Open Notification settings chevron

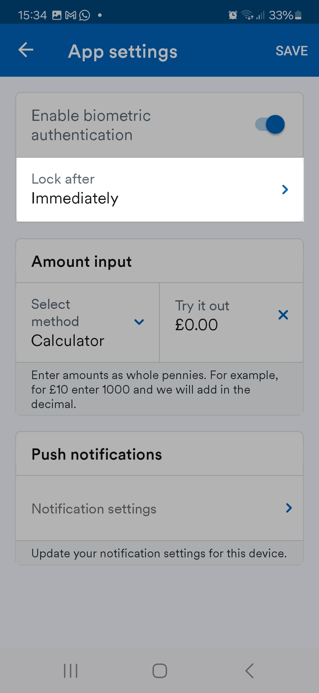click(289, 508)
